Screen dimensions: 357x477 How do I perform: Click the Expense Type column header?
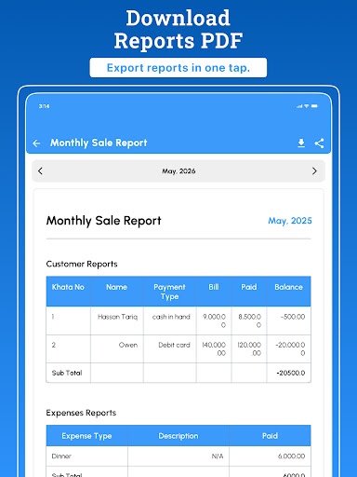pos(86,436)
